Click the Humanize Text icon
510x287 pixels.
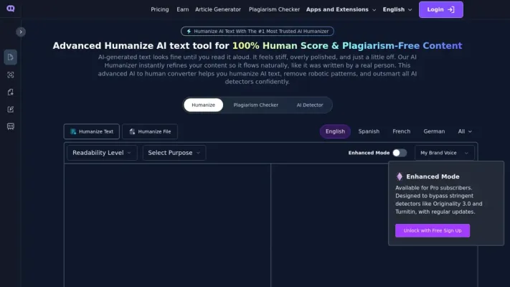(73, 131)
